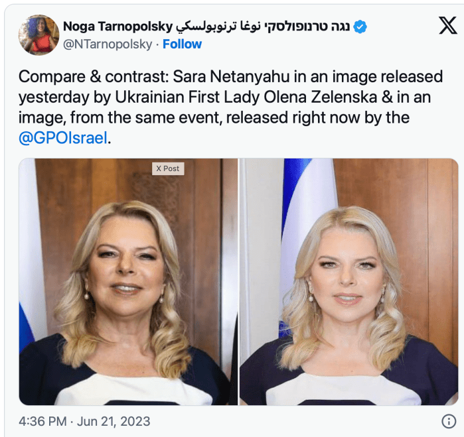Open the @NTarnopolsky handle link
This screenshot has width=464, height=437.
coord(108,44)
